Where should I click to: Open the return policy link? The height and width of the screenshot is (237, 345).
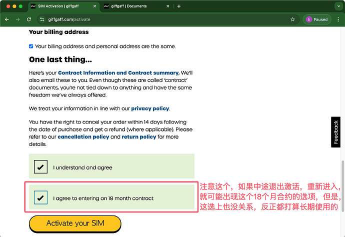pyautogui.click(x=139, y=136)
